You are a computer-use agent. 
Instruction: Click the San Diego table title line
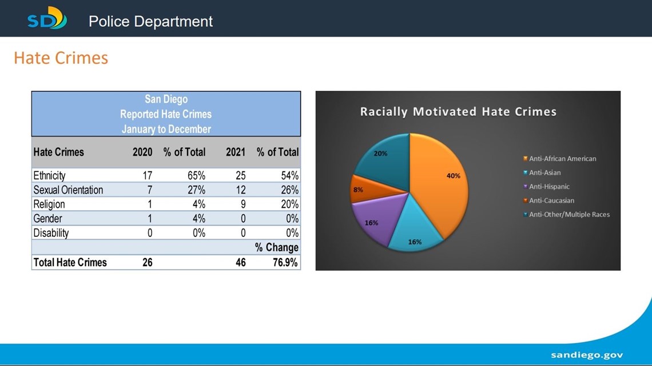pos(166,99)
